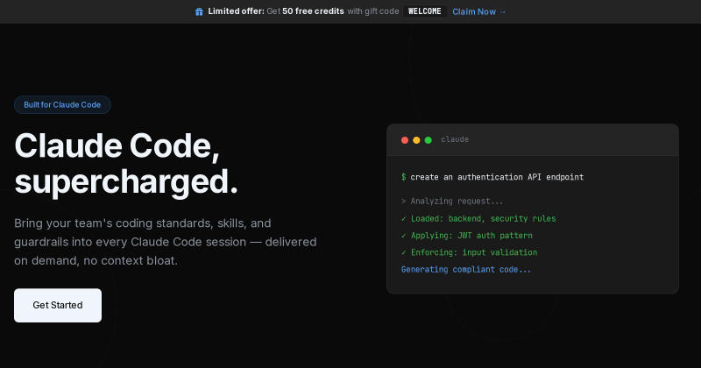
Task: Click the 'Generating compliant code...' line
Action: point(466,270)
